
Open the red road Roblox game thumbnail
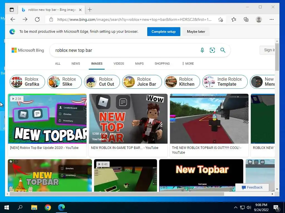209,119
